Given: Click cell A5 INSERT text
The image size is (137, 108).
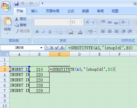Looking at the screenshot, I should [x=19, y=80].
